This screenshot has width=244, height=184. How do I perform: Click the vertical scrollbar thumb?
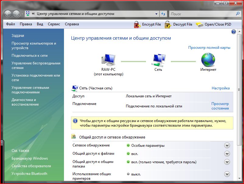[x=239, y=89]
